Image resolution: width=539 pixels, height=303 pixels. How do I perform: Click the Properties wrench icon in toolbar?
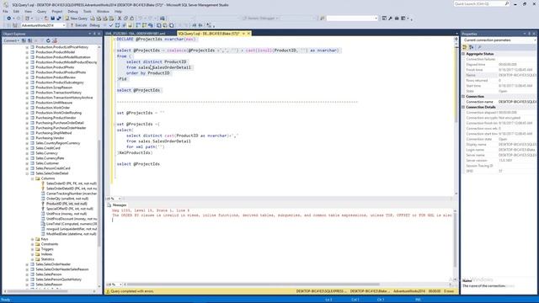(391, 19)
